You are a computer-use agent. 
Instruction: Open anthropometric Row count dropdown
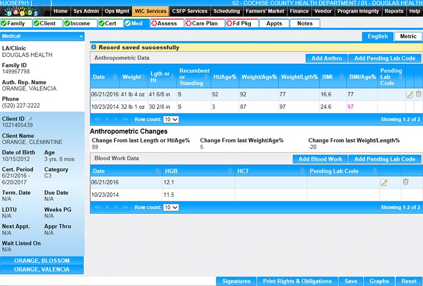pos(171,119)
